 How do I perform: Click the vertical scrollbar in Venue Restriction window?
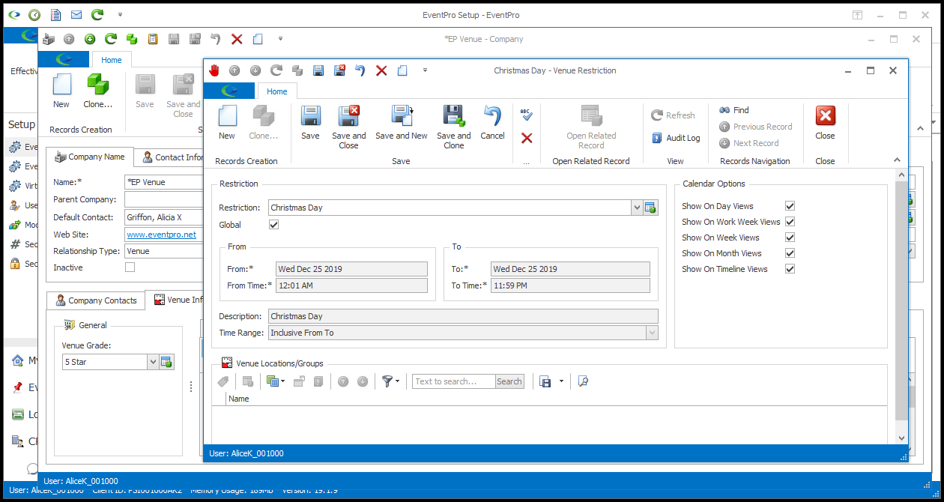pyautogui.click(x=902, y=302)
